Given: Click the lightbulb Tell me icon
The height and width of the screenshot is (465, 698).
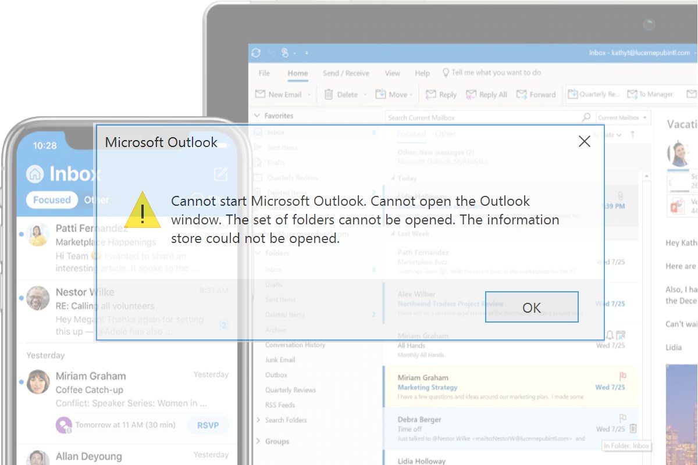Looking at the screenshot, I should [446, 73].
